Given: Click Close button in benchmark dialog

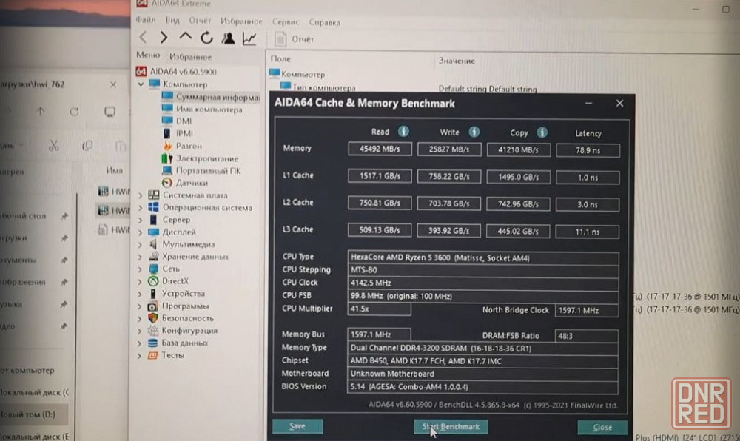Looking at the screenshot, I should coord(602,428).
